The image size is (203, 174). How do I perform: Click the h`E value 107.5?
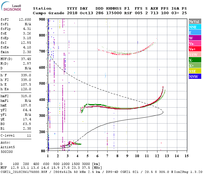[x=26, y=85]
